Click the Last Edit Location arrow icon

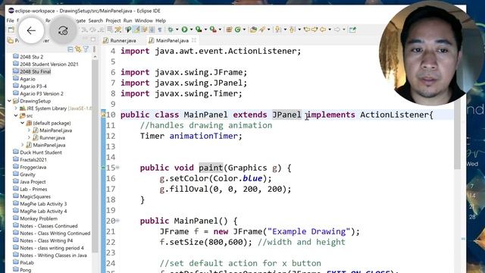coord(307,30)
